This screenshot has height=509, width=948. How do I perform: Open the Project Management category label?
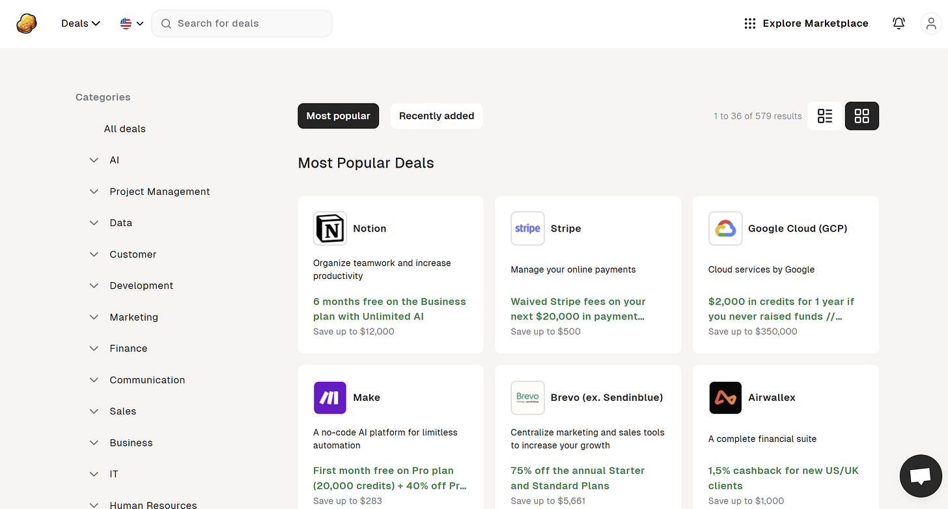[160, 192]
